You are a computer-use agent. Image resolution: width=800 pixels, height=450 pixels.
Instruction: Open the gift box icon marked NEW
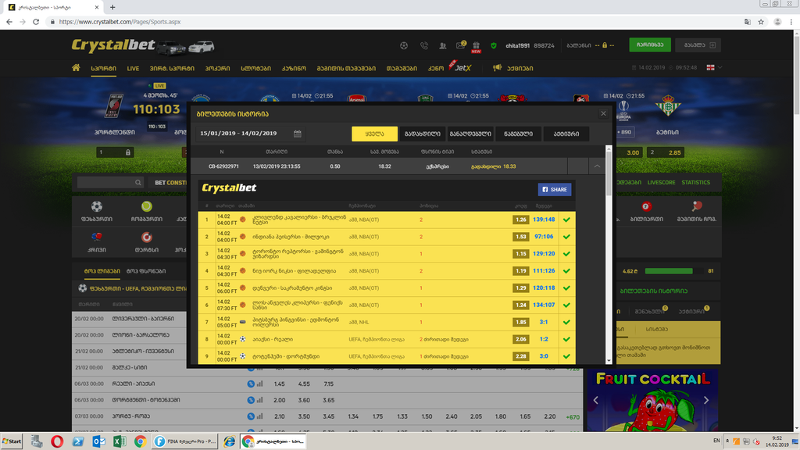[476, 46]
